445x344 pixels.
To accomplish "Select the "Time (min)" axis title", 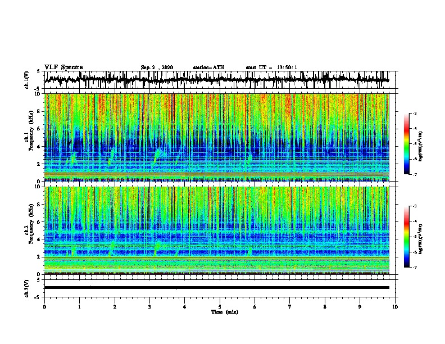I will (225, 312).
